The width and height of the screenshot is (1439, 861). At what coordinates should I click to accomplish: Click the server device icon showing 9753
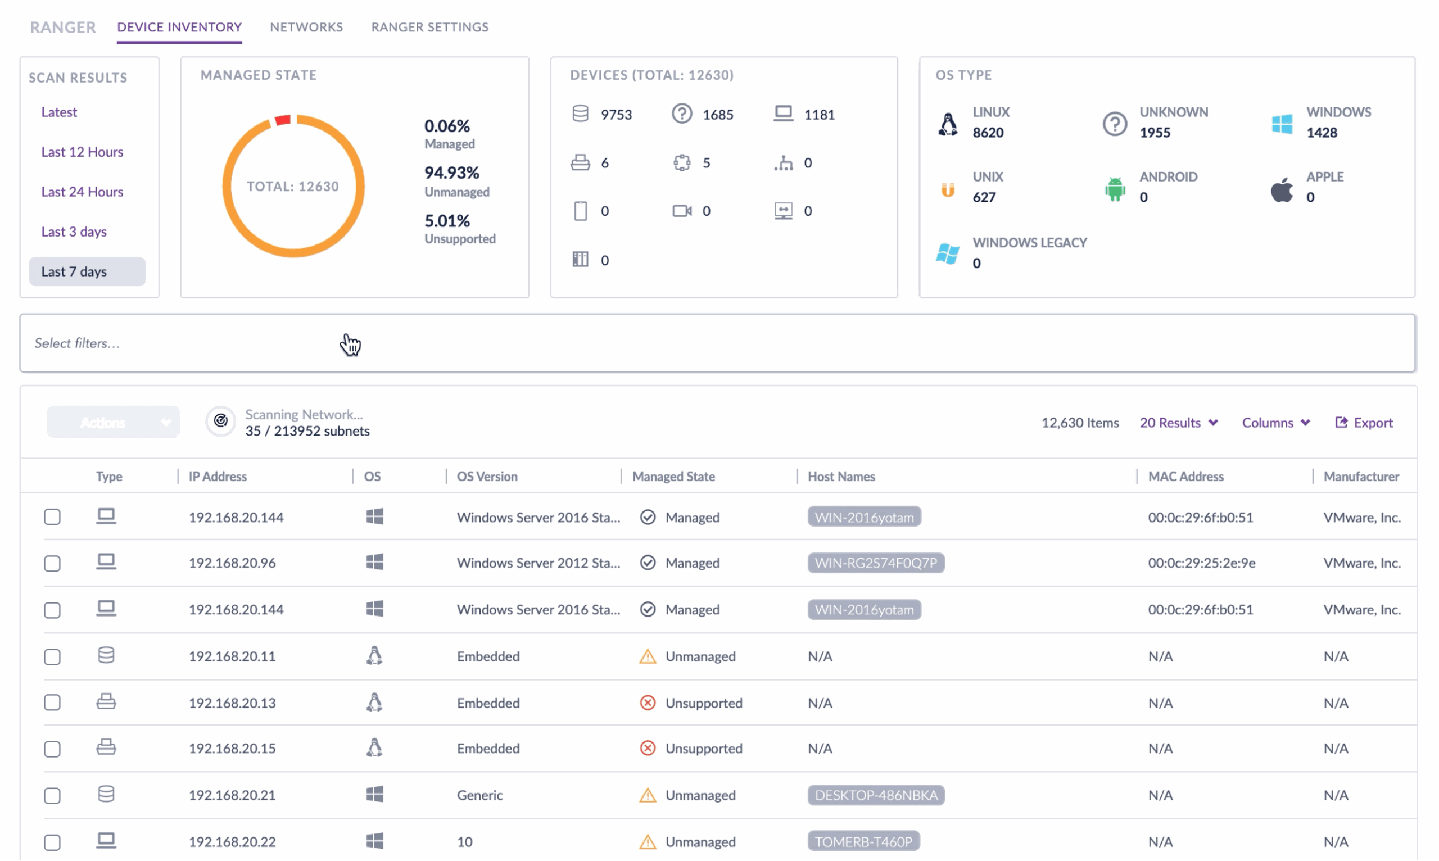point(580,114)
